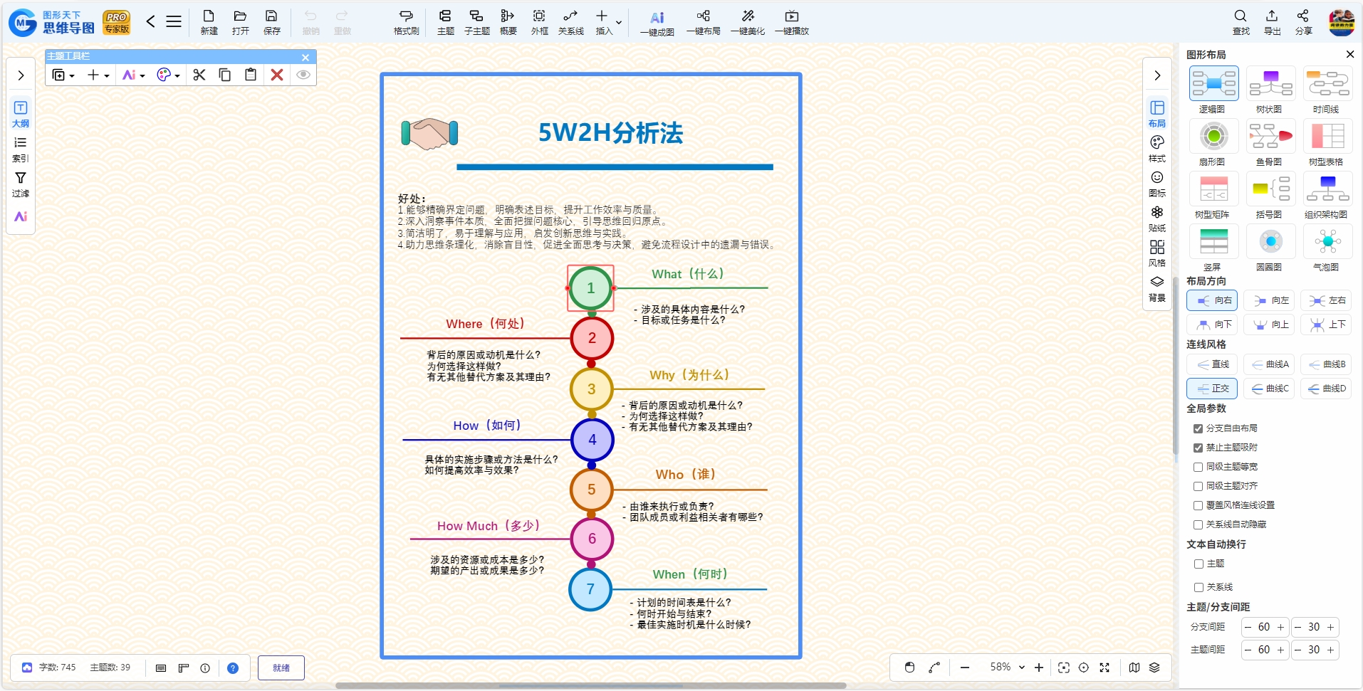Expand the left sidebar chevron
This screenshot has height=691, width=1363.
tap(21, 75)
